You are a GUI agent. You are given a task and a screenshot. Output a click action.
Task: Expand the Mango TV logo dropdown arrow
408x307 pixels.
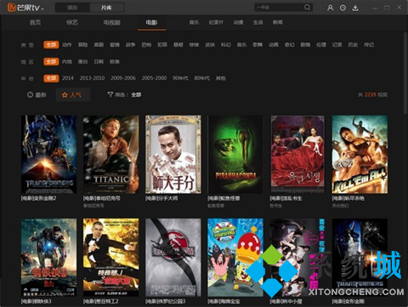click(42, 9)
